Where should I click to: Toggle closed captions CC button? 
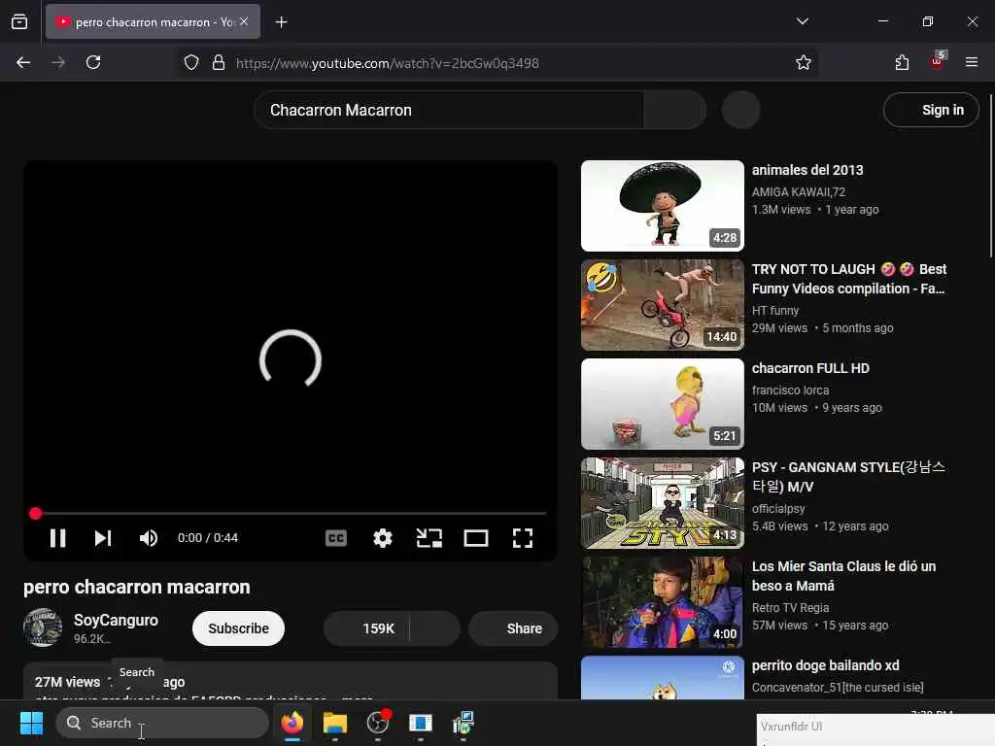335,538
